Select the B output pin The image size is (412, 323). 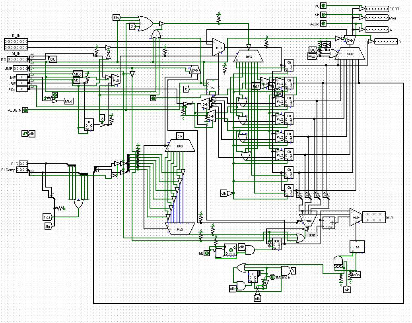[385, 41]
